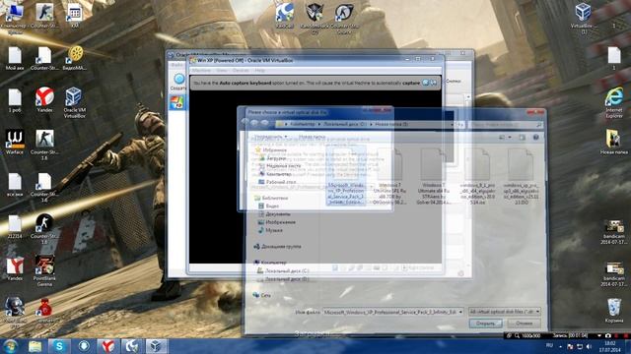Select the Win XP machine icon in VirtualBox Manager
Viewport: 631px width, 354px height.
tap(177, 102)
